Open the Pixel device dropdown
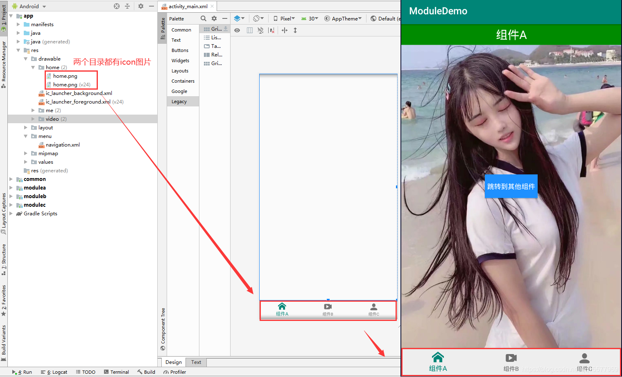 point(284,18)
